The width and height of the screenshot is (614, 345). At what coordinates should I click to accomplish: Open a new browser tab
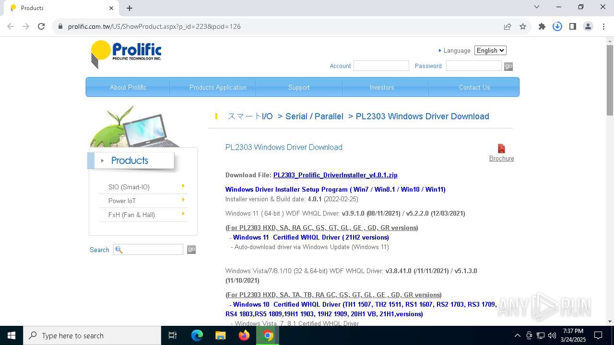130,8
